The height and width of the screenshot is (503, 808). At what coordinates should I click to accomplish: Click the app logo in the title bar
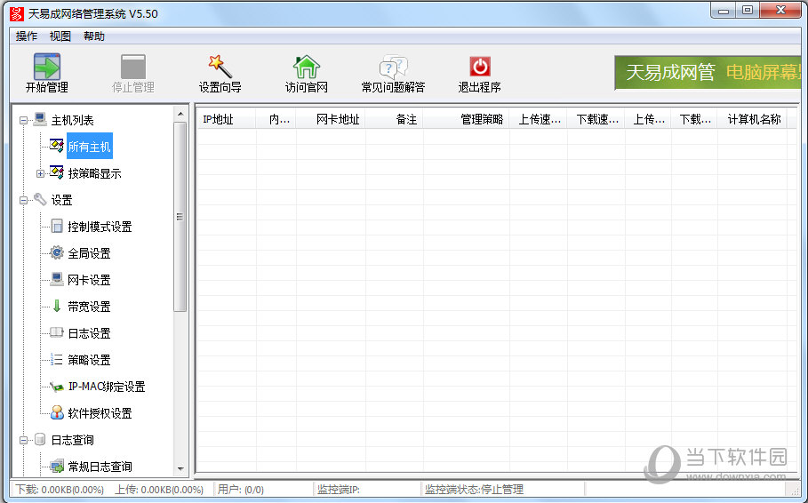pos(17,14)
